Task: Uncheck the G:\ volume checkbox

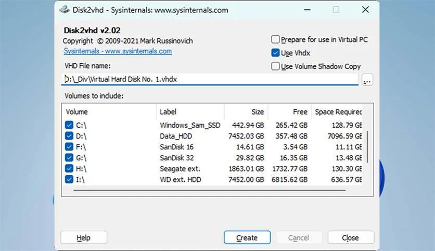Action: [69, 158]
